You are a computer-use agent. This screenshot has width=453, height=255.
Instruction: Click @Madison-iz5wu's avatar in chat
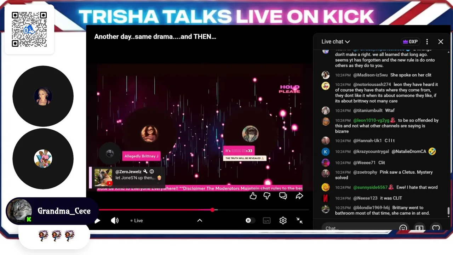(x=326, y=75)
